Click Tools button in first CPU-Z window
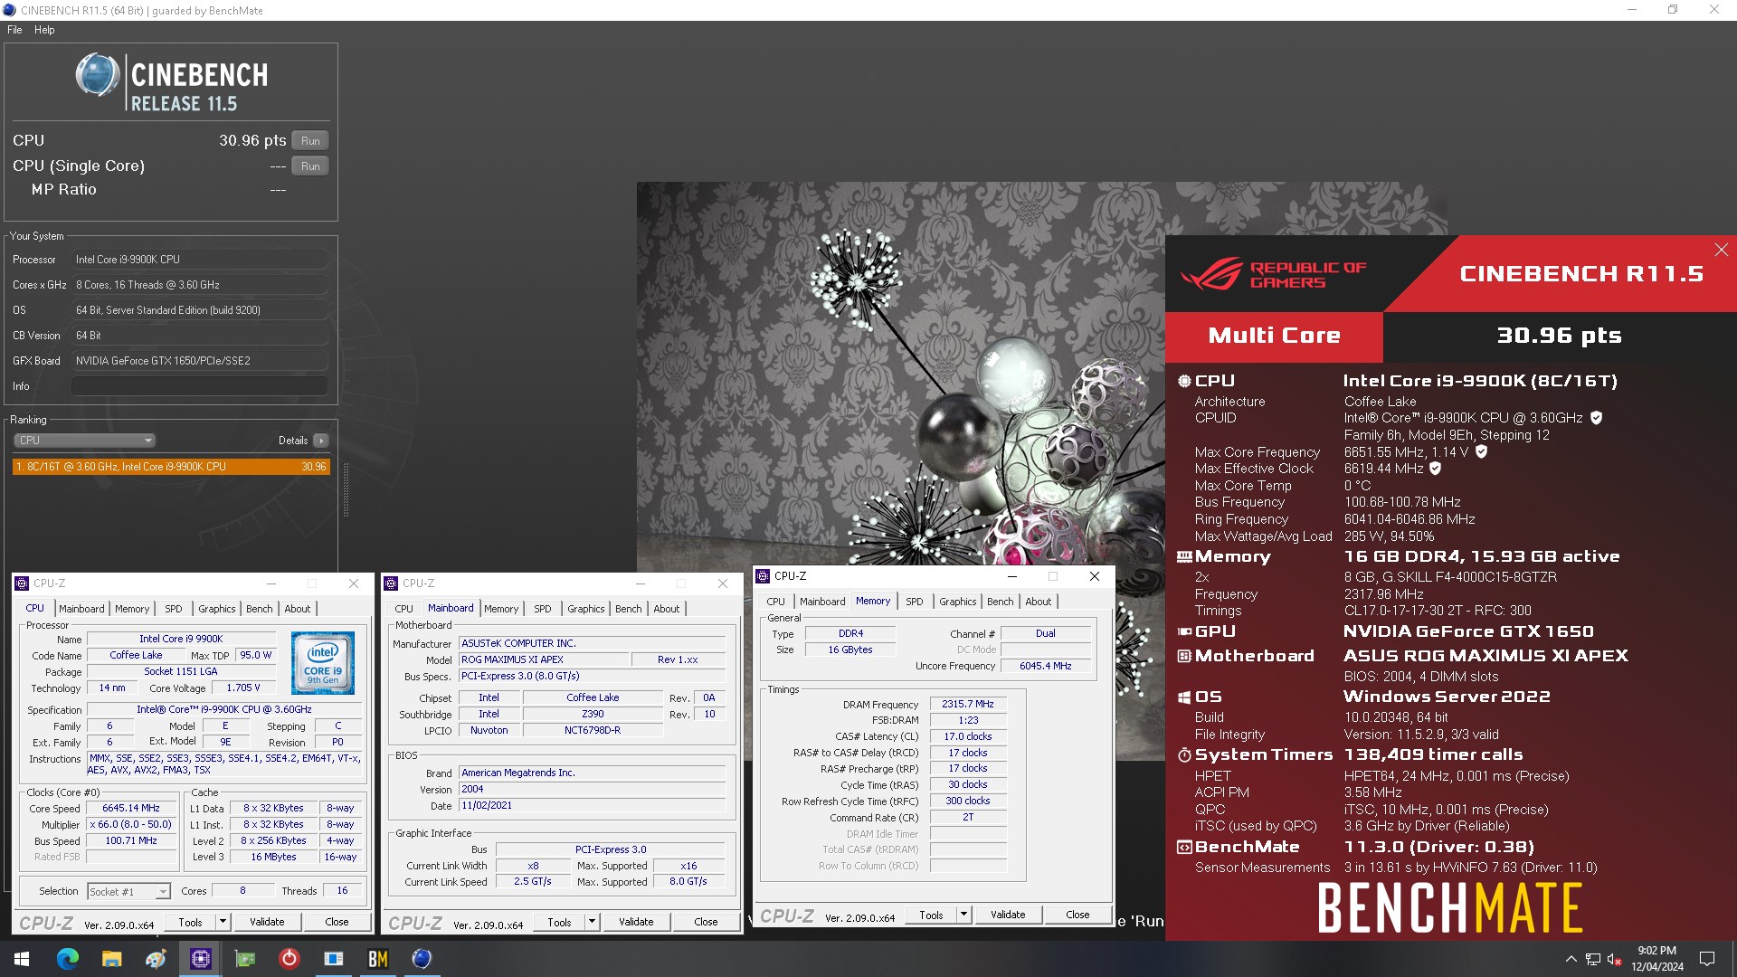This screenshot has width=1737, height=977. point(191,922)
